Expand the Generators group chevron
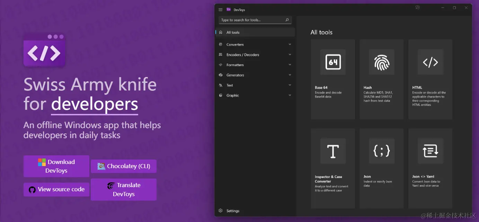Screen dimensions: 479x222 tap(290, 75)
